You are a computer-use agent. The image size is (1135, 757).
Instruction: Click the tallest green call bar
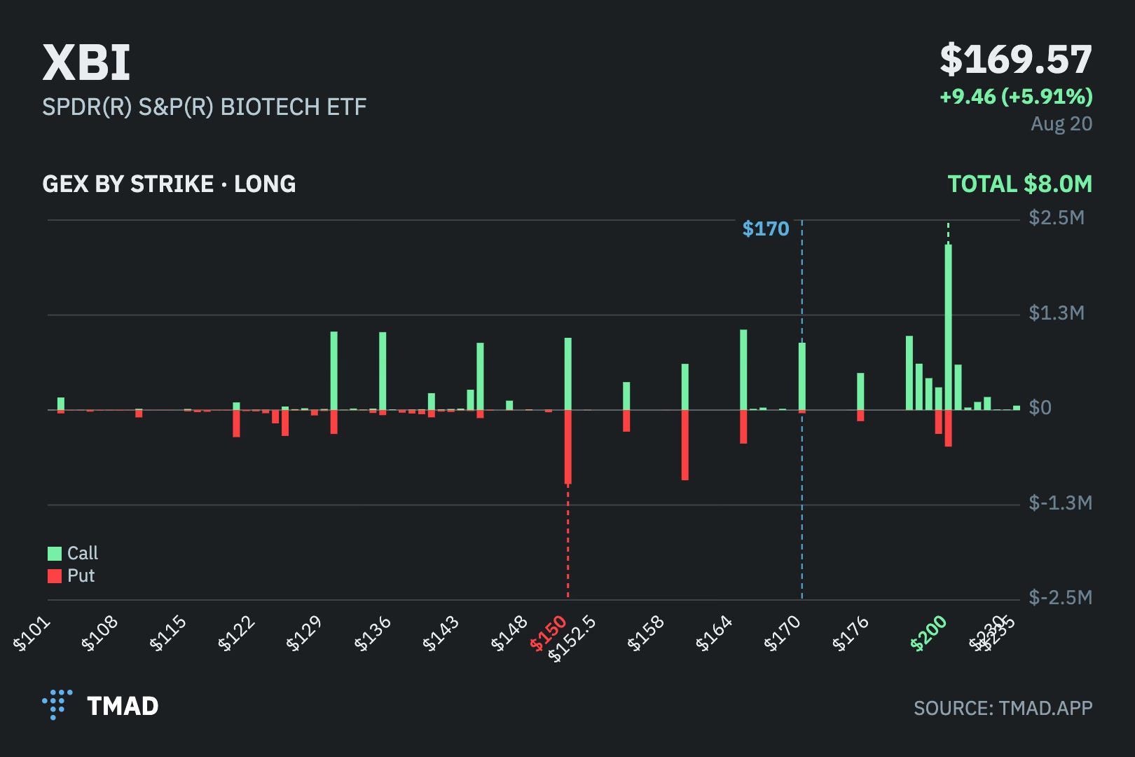pyautogui.click(x=948, y=327)
